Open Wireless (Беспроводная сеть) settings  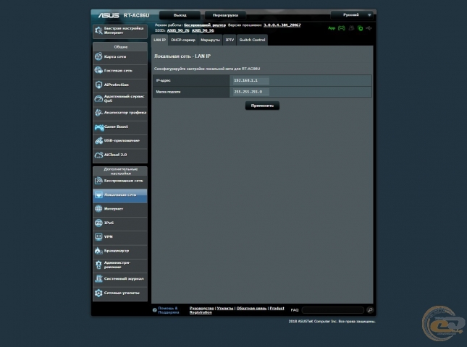tap(120, 181)
